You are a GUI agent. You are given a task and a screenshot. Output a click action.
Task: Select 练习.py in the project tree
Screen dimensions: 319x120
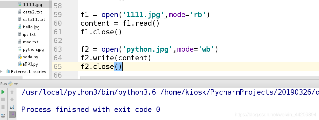(30, 64)
